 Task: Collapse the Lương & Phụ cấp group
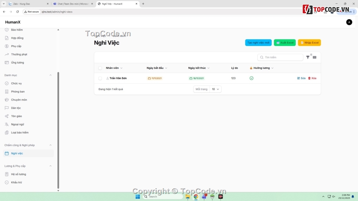click(50, 166)
